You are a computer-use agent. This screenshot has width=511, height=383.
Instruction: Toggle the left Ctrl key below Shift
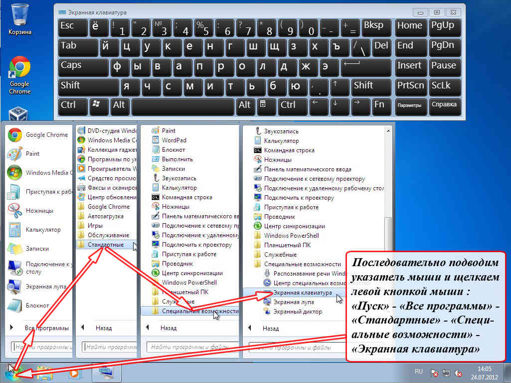point(73,106)
